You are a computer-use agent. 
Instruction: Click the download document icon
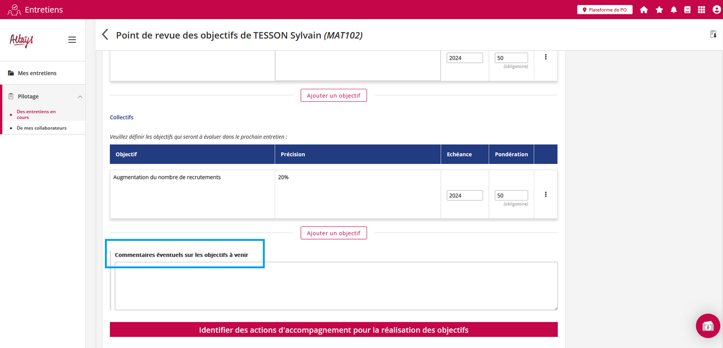(713, 34)
